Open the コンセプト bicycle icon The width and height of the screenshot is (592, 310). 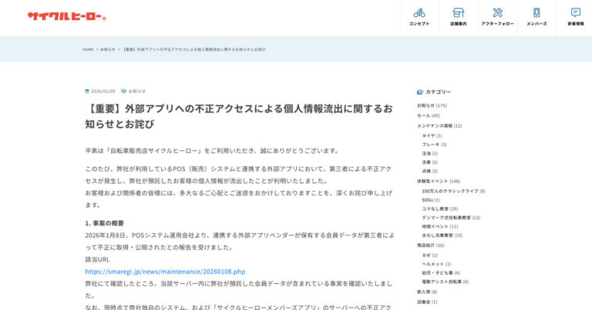point(419,13)
